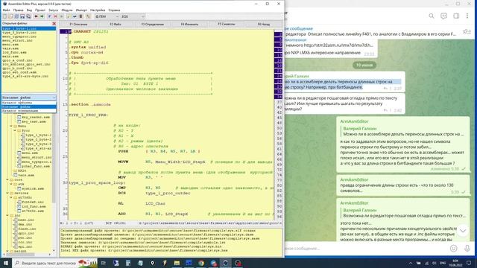Collapse the inc folder in tree
477x268 pixels.
[x=7, y=215]
